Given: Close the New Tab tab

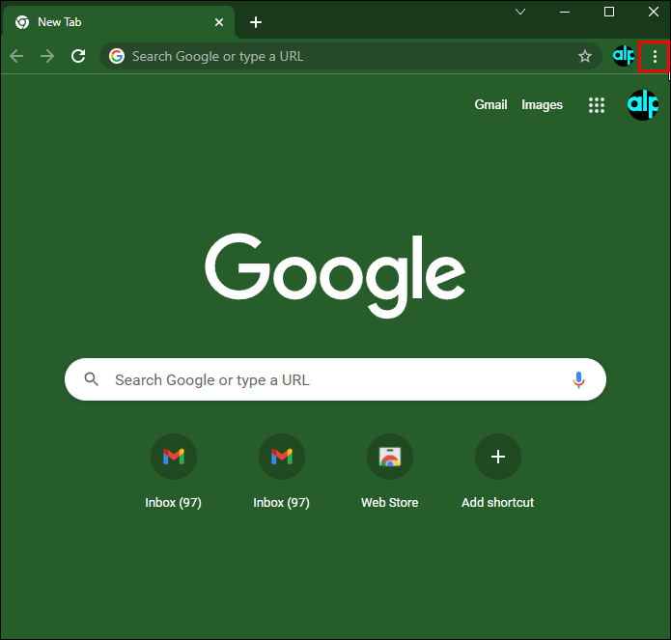Looking at the screenshot, I should pos(219,22).
